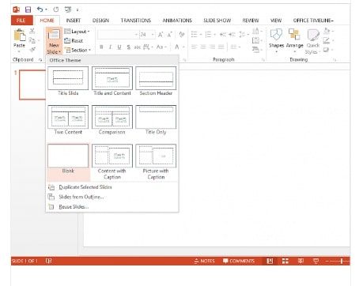Click Decrease List Level icon

pyautogui.click(x=223, y=35)
